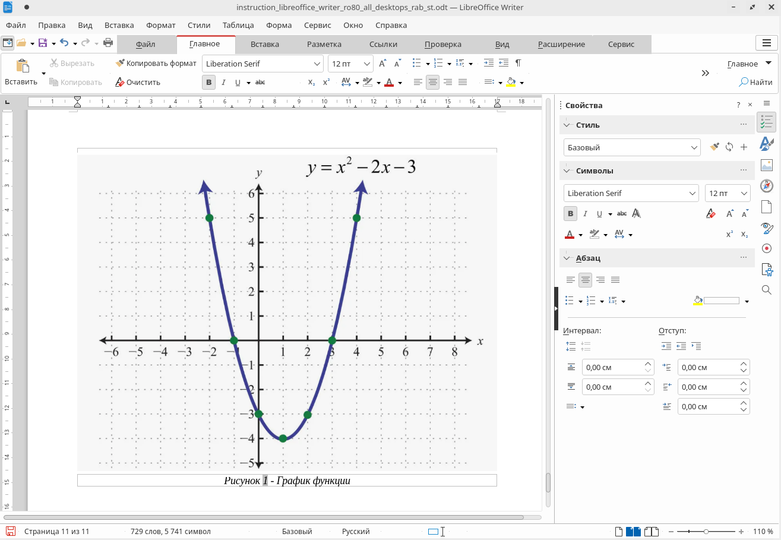Apply shadow text effect in sidebar
Image resolution: width=781 pixels, height=540 pixels.
click(x=636, y=213)
